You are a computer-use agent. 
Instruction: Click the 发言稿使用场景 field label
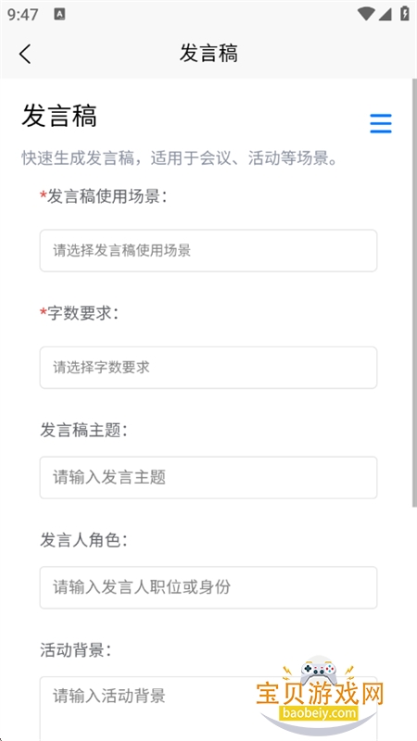click(103, 196)
